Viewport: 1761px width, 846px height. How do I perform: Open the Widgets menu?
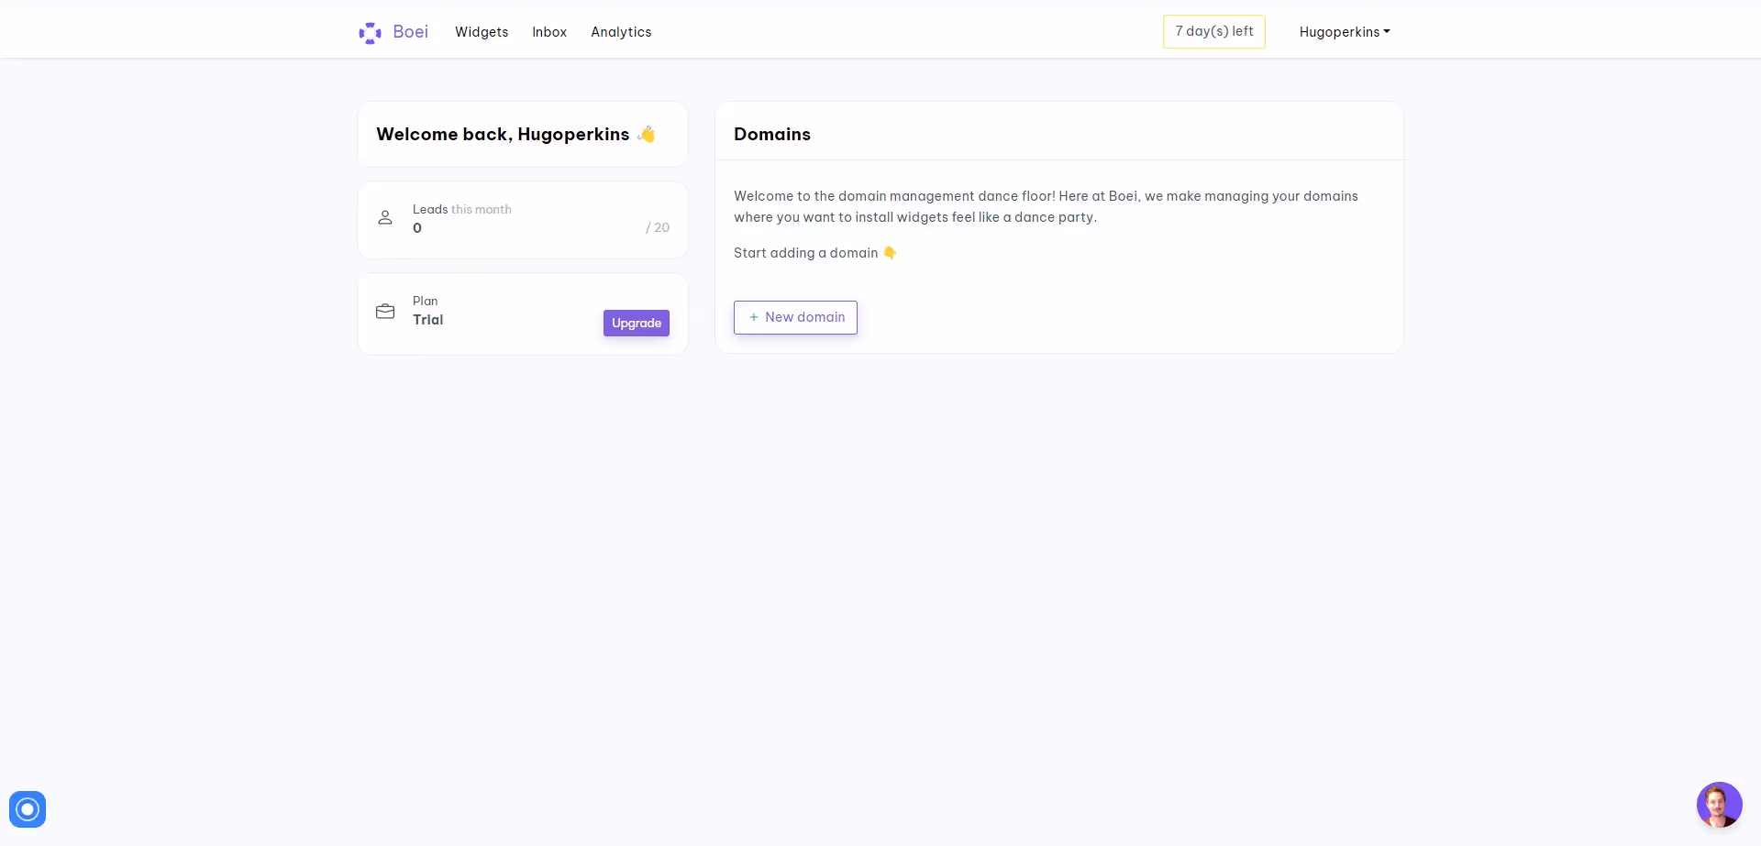click(x=482, y=32)
